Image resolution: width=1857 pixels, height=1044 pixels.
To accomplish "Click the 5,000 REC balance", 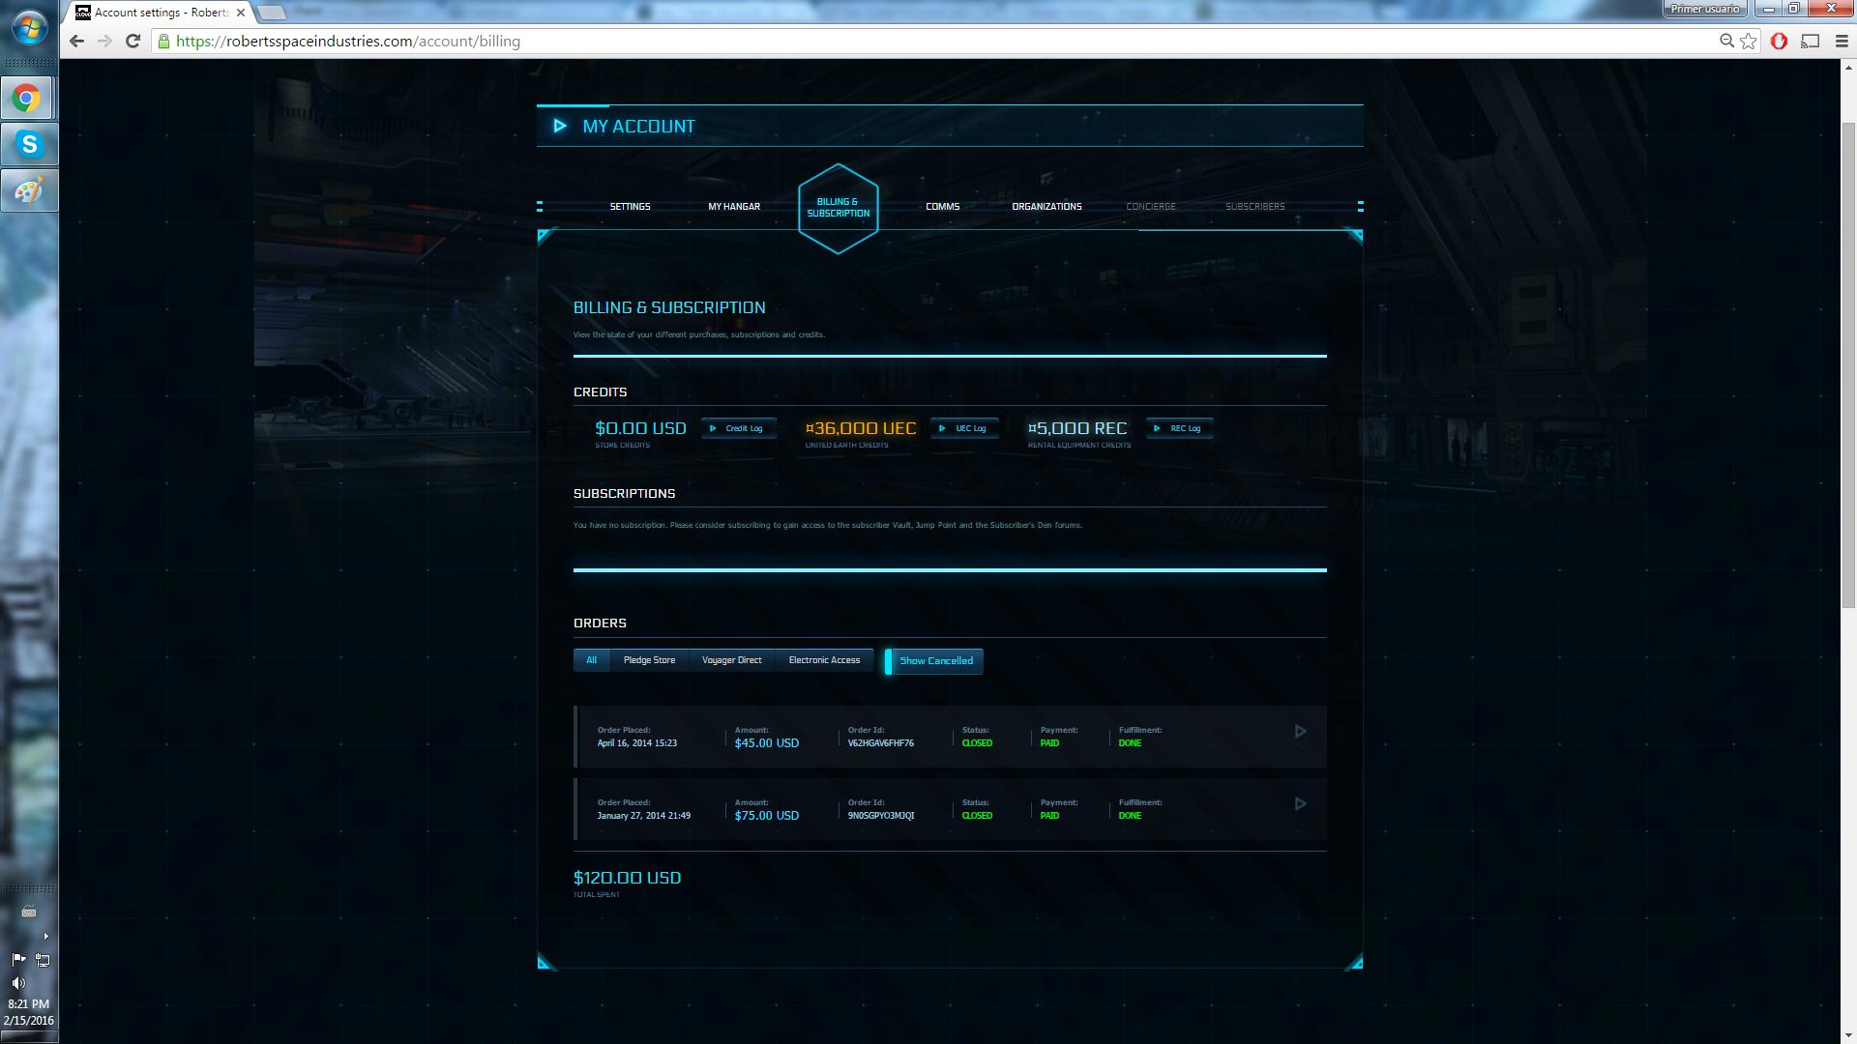I will coord(1077,428).
